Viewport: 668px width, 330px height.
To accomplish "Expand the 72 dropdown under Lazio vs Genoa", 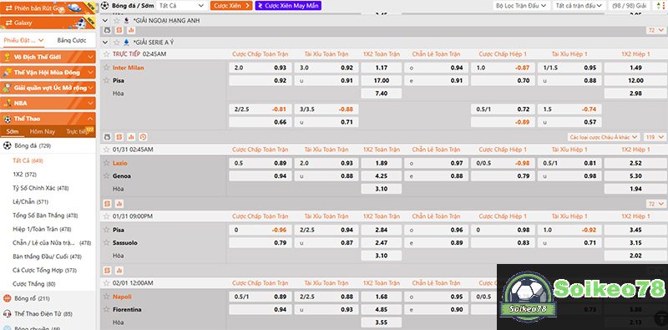I will 656,204.
